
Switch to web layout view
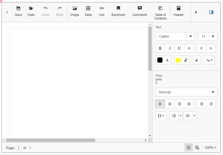point(197,148)
